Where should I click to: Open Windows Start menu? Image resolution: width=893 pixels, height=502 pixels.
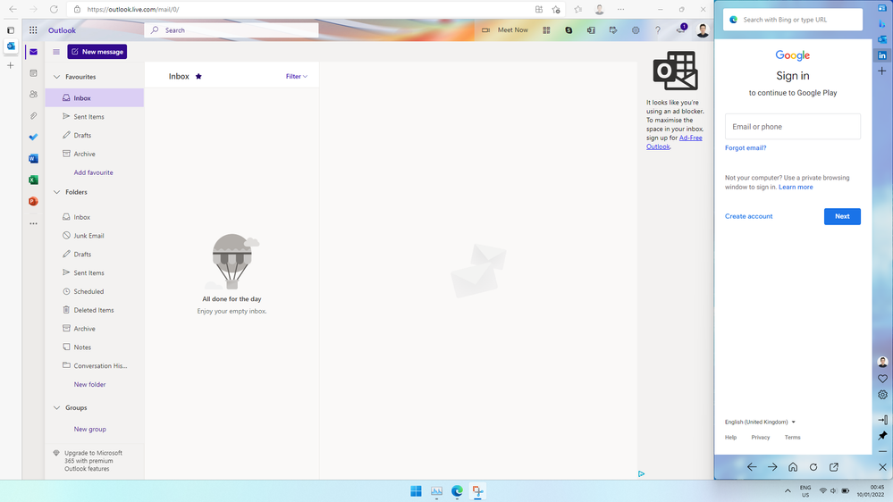(x=416, y=490)
